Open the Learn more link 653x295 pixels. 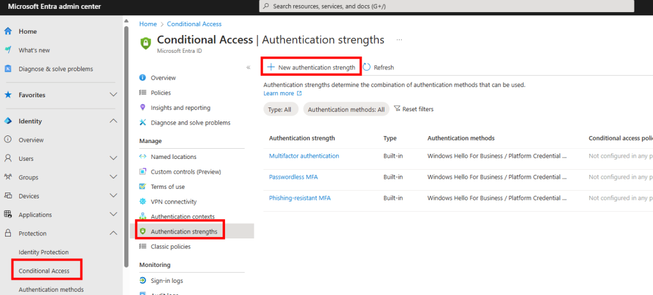[282, 93]
